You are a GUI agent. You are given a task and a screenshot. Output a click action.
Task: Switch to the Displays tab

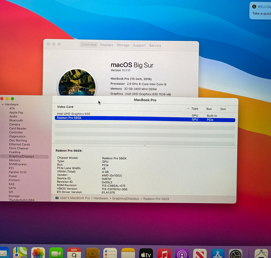106,45
